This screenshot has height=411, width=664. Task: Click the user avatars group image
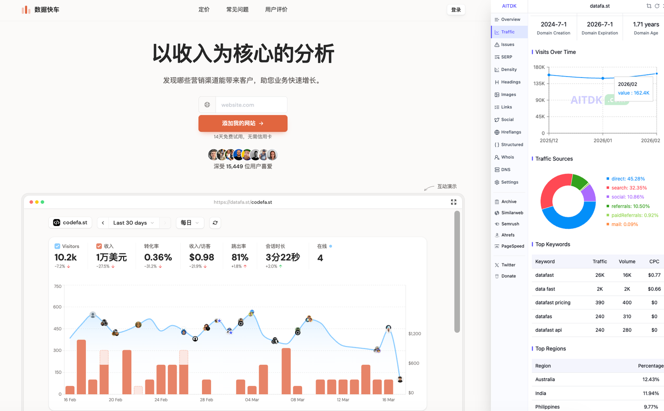click(243, 155)
